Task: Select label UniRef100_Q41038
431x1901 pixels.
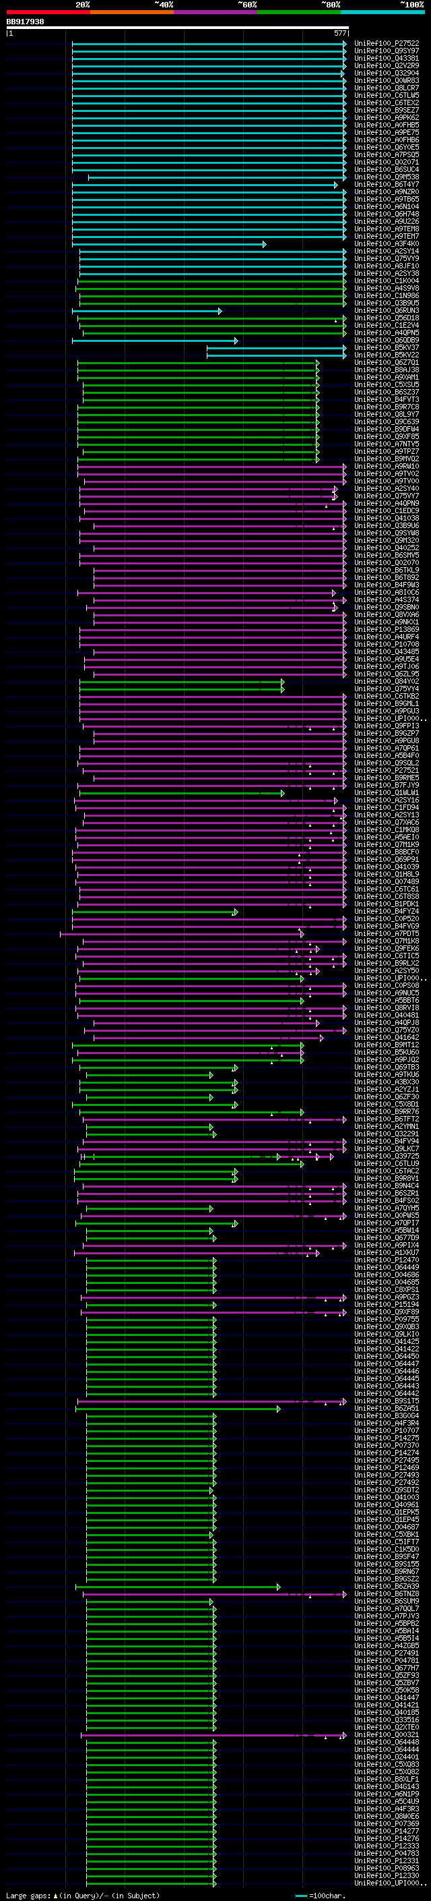Action: pyautogui.click(x=387, y=518)
